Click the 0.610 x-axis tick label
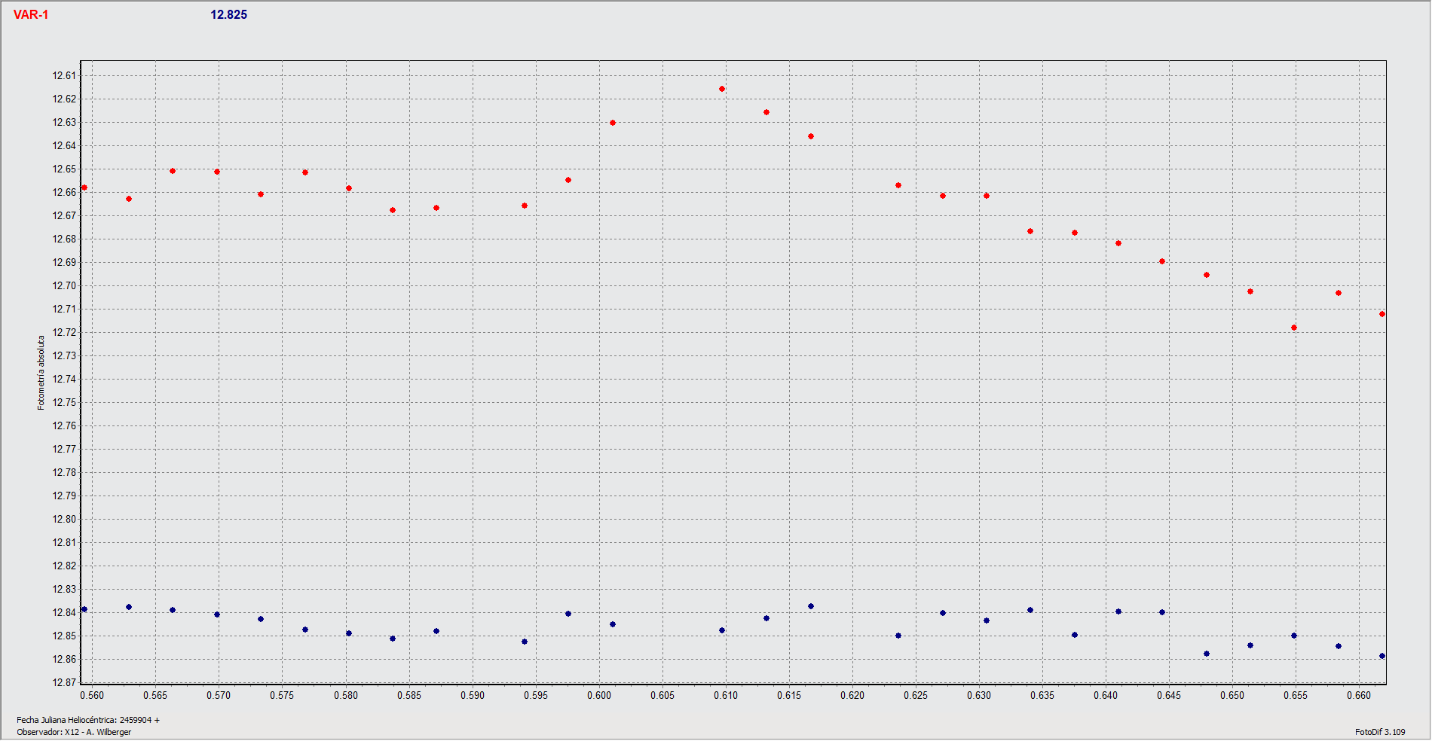This screenshot has height=741, width=1432. pyautogui.click(x=726, y=695)
